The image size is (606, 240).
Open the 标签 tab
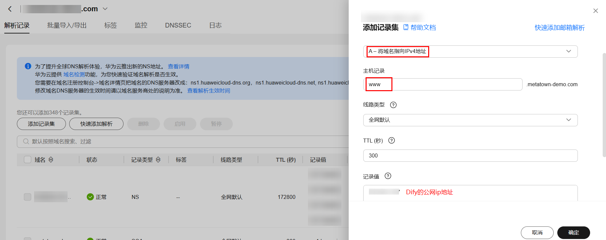[111, 25]
